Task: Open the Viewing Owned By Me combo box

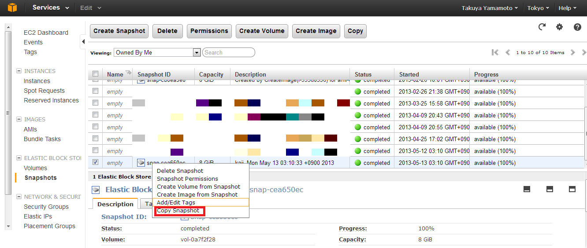Action: [157, 52]
